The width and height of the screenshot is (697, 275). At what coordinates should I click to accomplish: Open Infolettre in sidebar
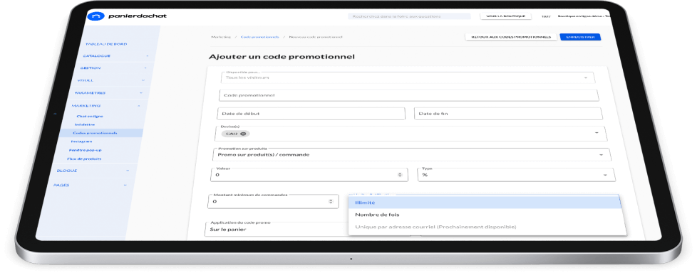coord(85,124)
